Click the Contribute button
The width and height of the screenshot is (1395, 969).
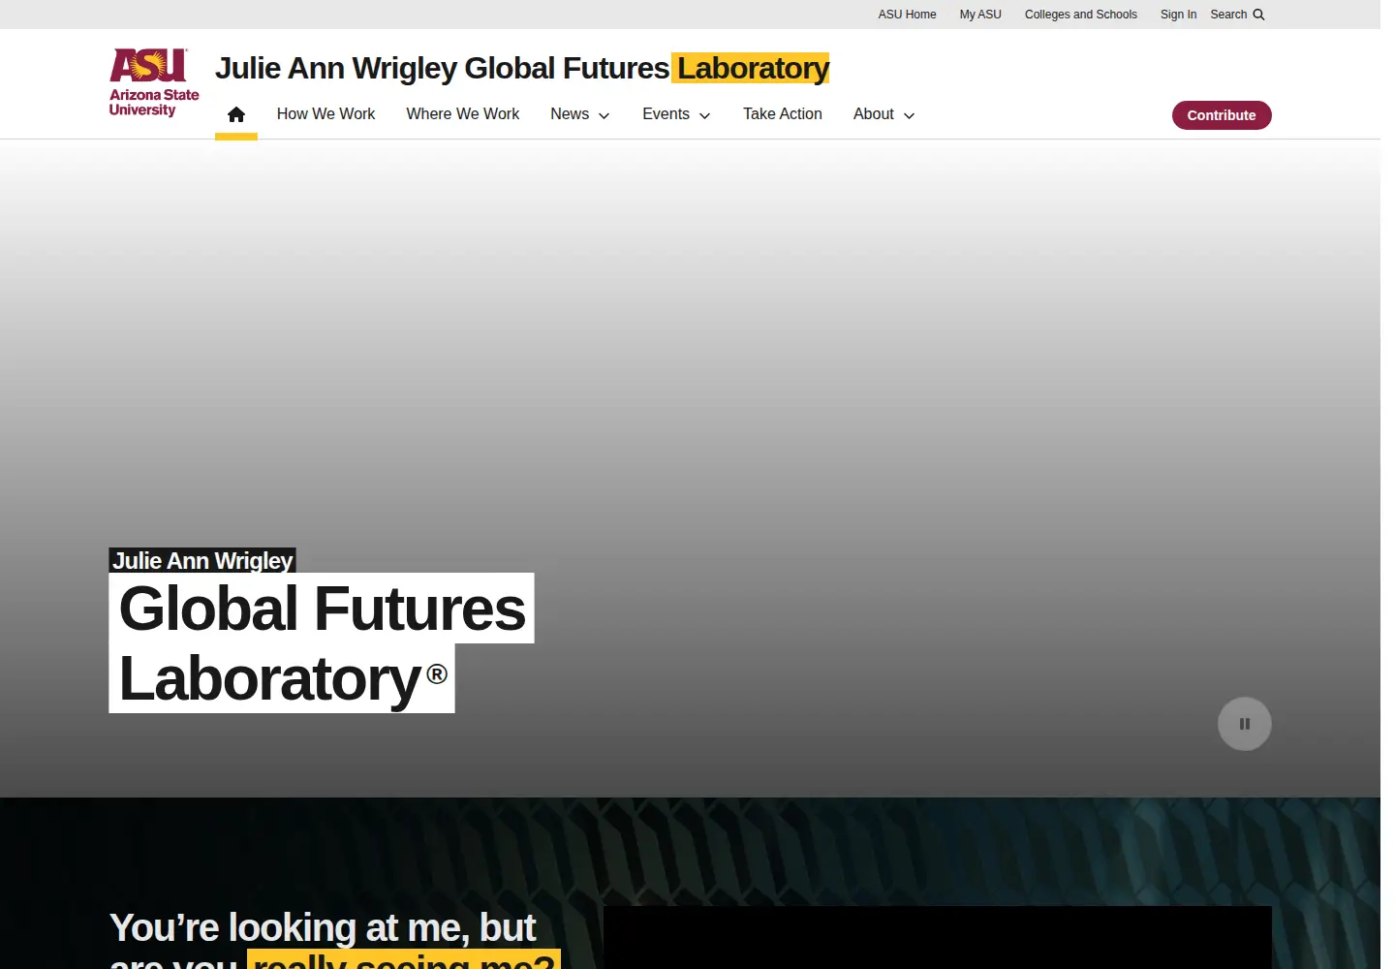click(x=1222, y=115)
